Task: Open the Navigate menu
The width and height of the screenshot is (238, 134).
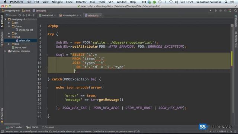Action: [x=57, y=2]
